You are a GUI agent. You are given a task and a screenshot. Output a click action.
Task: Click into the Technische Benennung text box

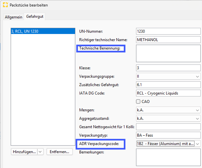pyautogui.click(x=168, y=54)
